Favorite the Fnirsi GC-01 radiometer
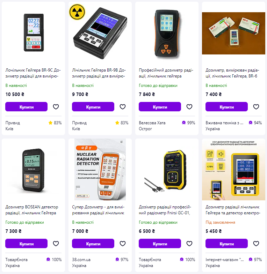This screenshot has width=267, height=274. pyautogui.click(x=189, y=243)
